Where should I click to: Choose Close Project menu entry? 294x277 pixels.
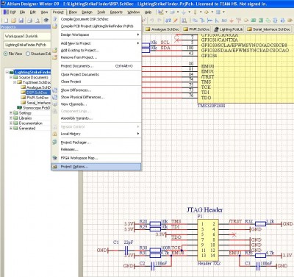click(96, 82)
